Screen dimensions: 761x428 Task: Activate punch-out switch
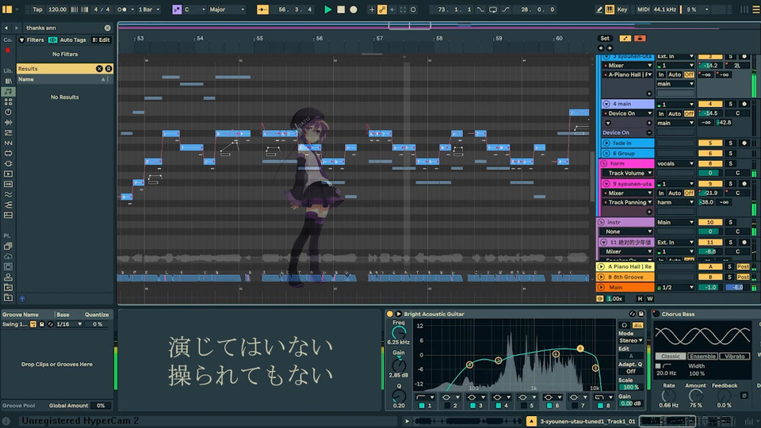pos(505,10)
